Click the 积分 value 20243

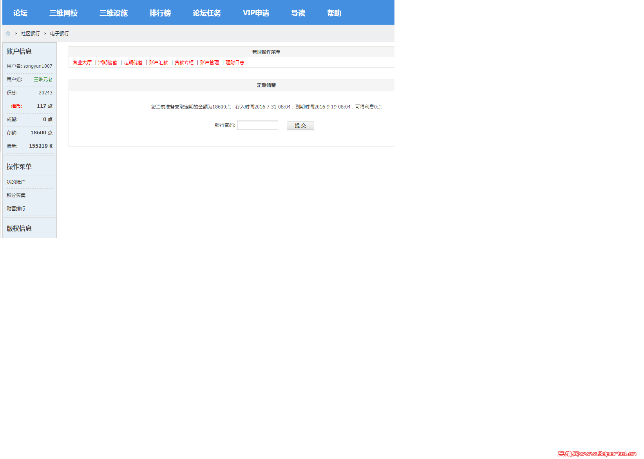pos(45,93)
